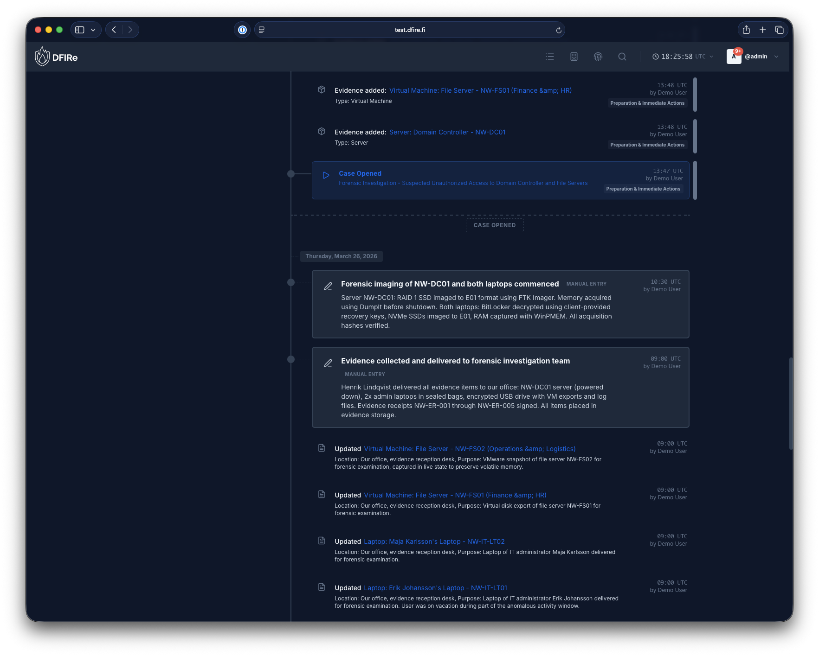Click the fingerprint icon in header
The image size is (819, 656).
598,57
